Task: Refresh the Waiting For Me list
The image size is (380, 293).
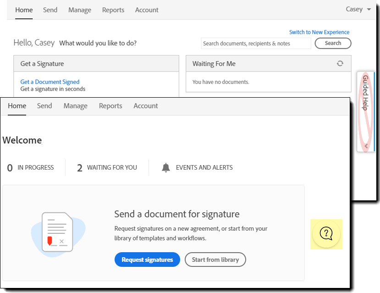Action: [340, 63]
